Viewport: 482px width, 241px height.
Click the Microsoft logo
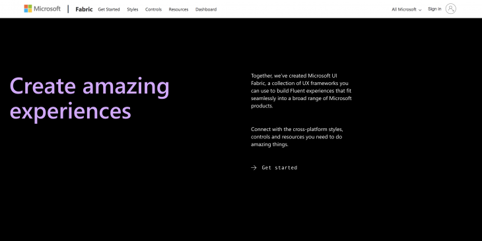click(x=42, y=9)
